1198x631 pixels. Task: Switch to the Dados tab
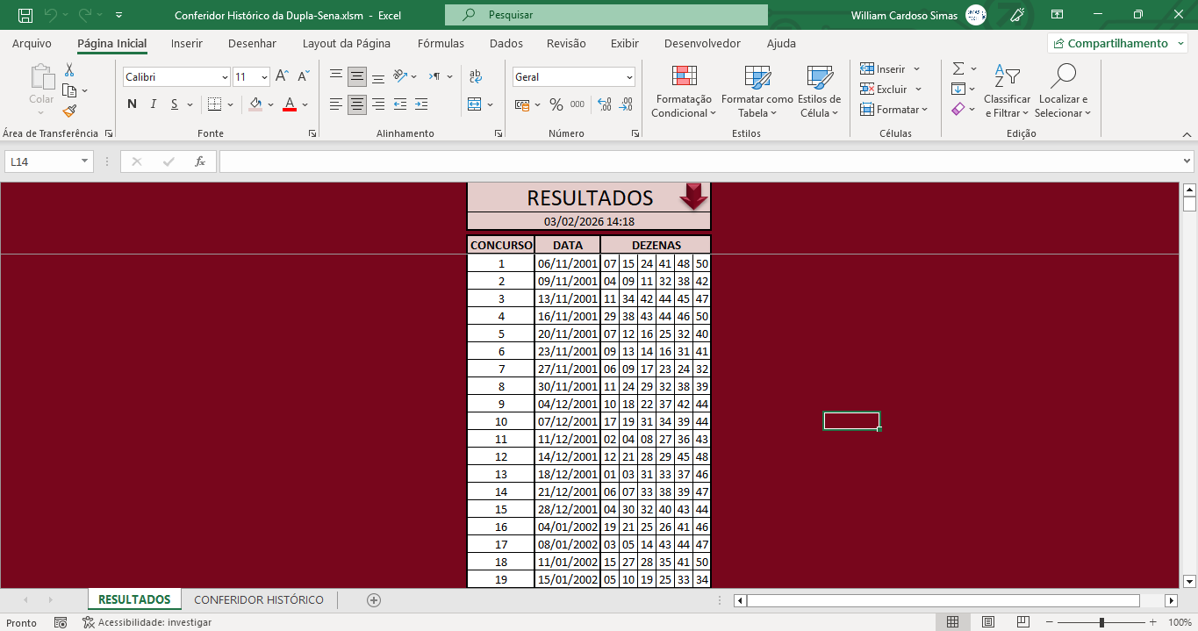pyautogui.click(x=506, y=43)
